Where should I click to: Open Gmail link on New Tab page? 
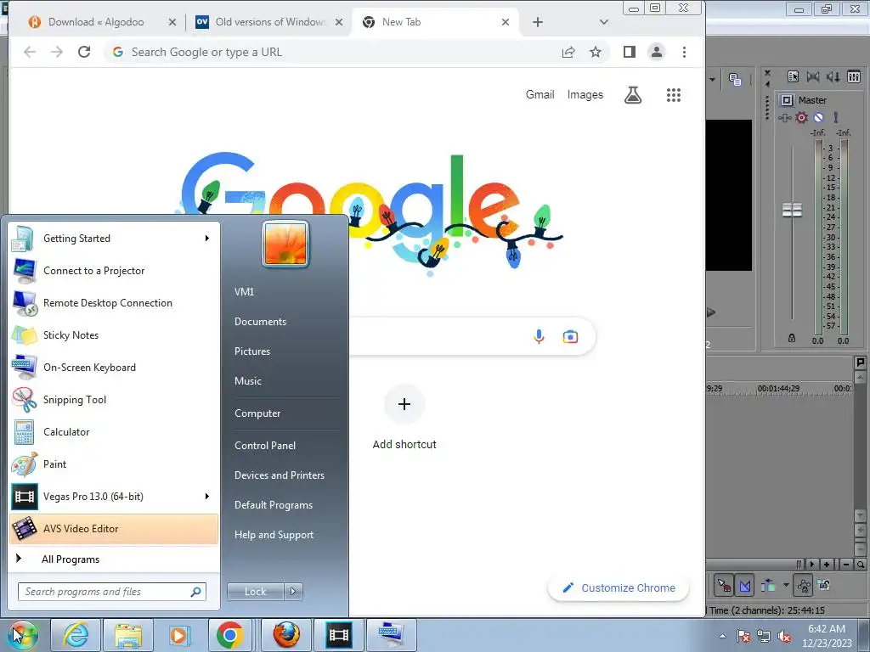click(x=540, y=95)
